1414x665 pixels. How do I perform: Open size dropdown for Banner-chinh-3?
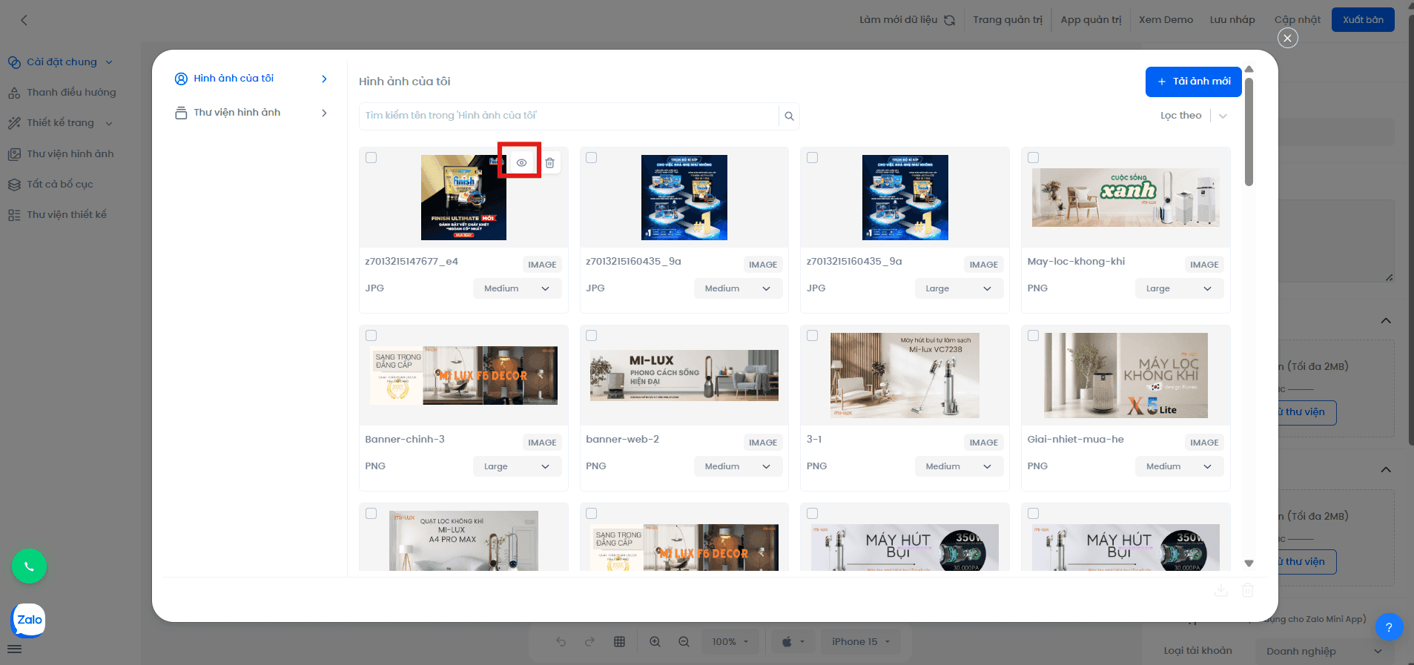pos(517,466)
